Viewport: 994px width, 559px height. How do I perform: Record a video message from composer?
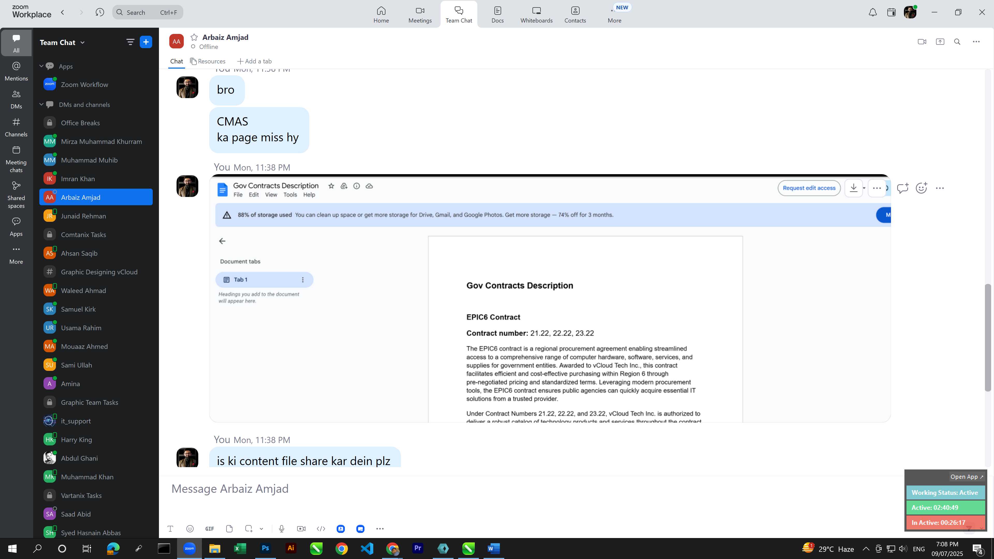301,529
